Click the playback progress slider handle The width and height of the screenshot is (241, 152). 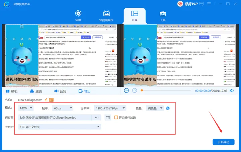pos(142,90)
